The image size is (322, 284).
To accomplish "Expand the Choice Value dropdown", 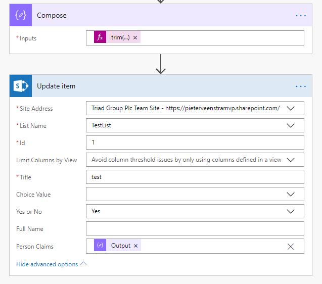I will click(291, 194).
